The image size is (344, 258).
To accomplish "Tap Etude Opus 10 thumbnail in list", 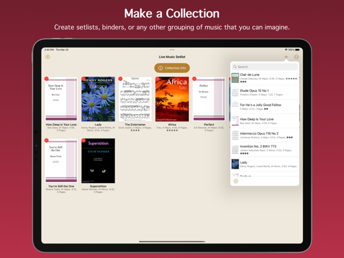I will (235, 92).
